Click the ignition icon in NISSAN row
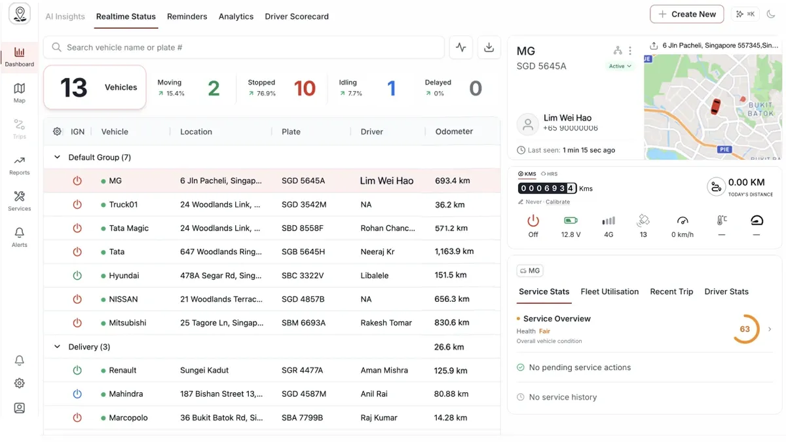 coord(77,299)
